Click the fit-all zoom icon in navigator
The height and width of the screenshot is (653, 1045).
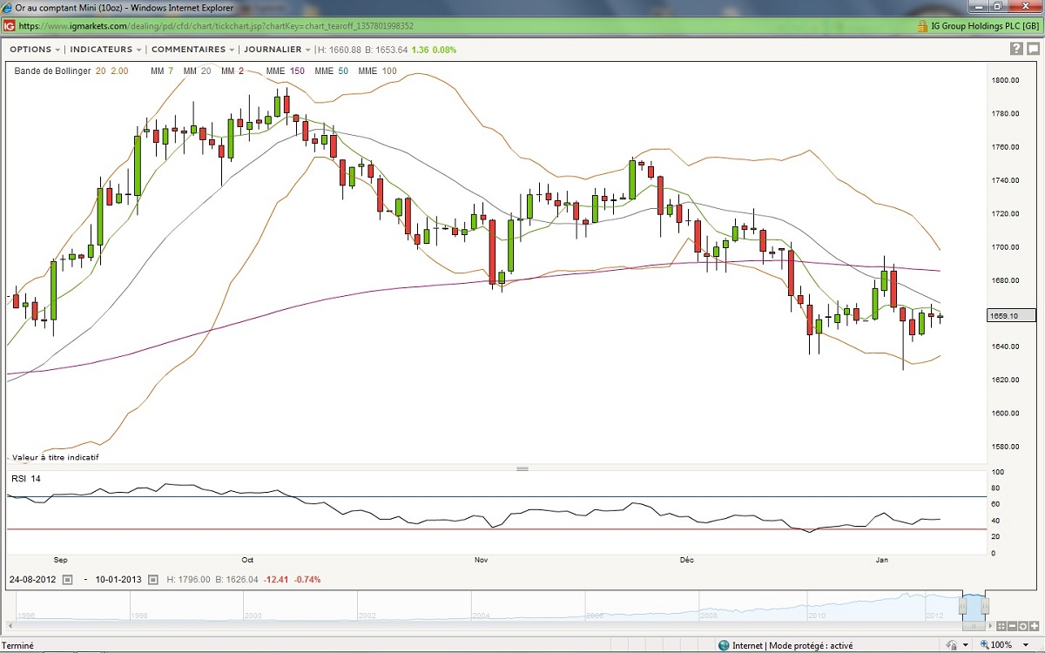tap(1001, 625)
